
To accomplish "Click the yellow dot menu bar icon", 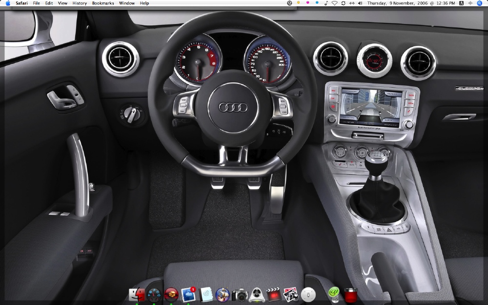I will click(299, 2).
